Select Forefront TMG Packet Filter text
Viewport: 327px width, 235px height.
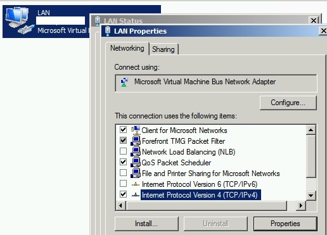(183, 141)
